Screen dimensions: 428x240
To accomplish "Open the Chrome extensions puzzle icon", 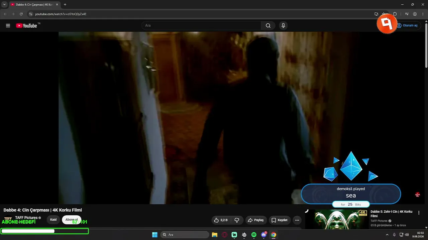I will coord(395,14).
